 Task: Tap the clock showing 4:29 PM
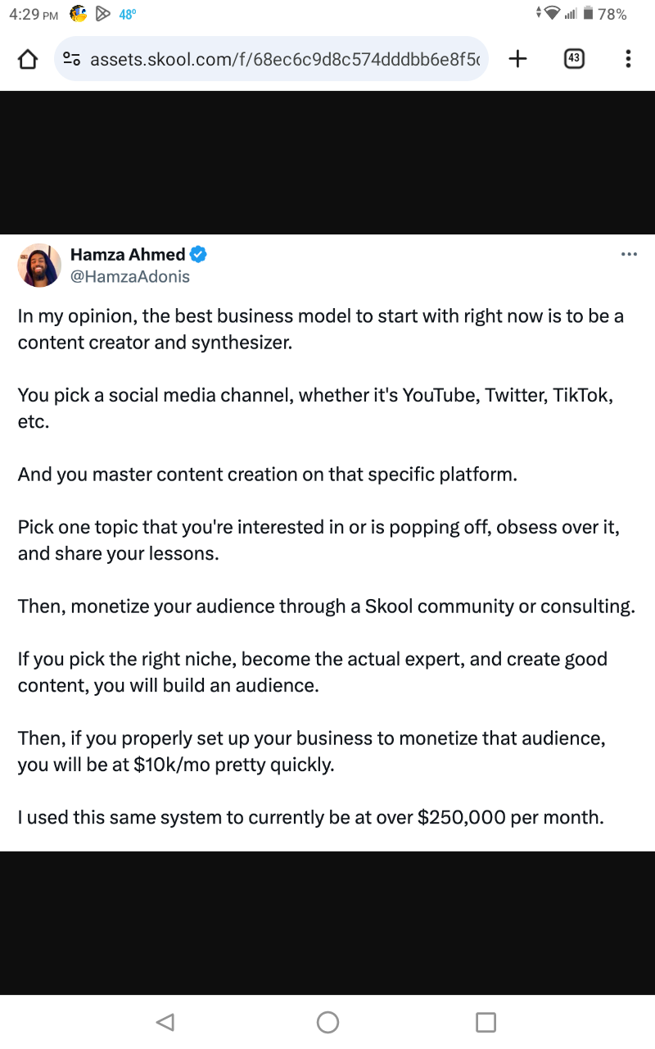click(34, 14)
